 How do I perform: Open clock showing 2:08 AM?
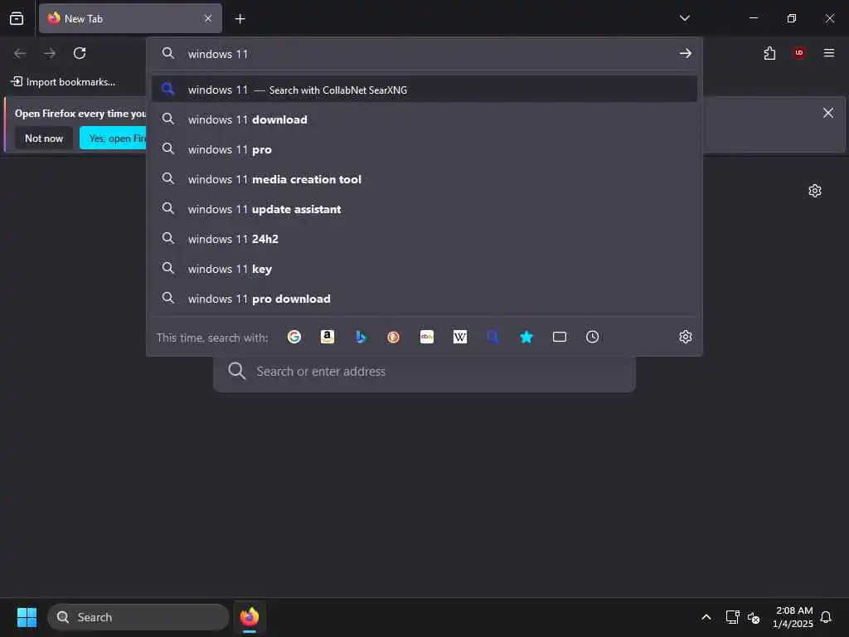pos(793,617)
